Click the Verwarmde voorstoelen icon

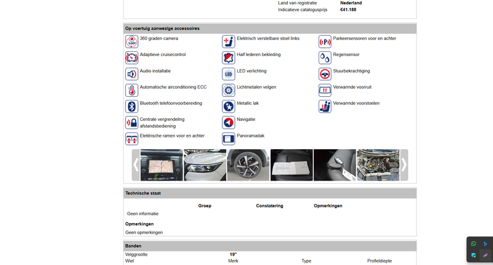[x=325, y=106]
